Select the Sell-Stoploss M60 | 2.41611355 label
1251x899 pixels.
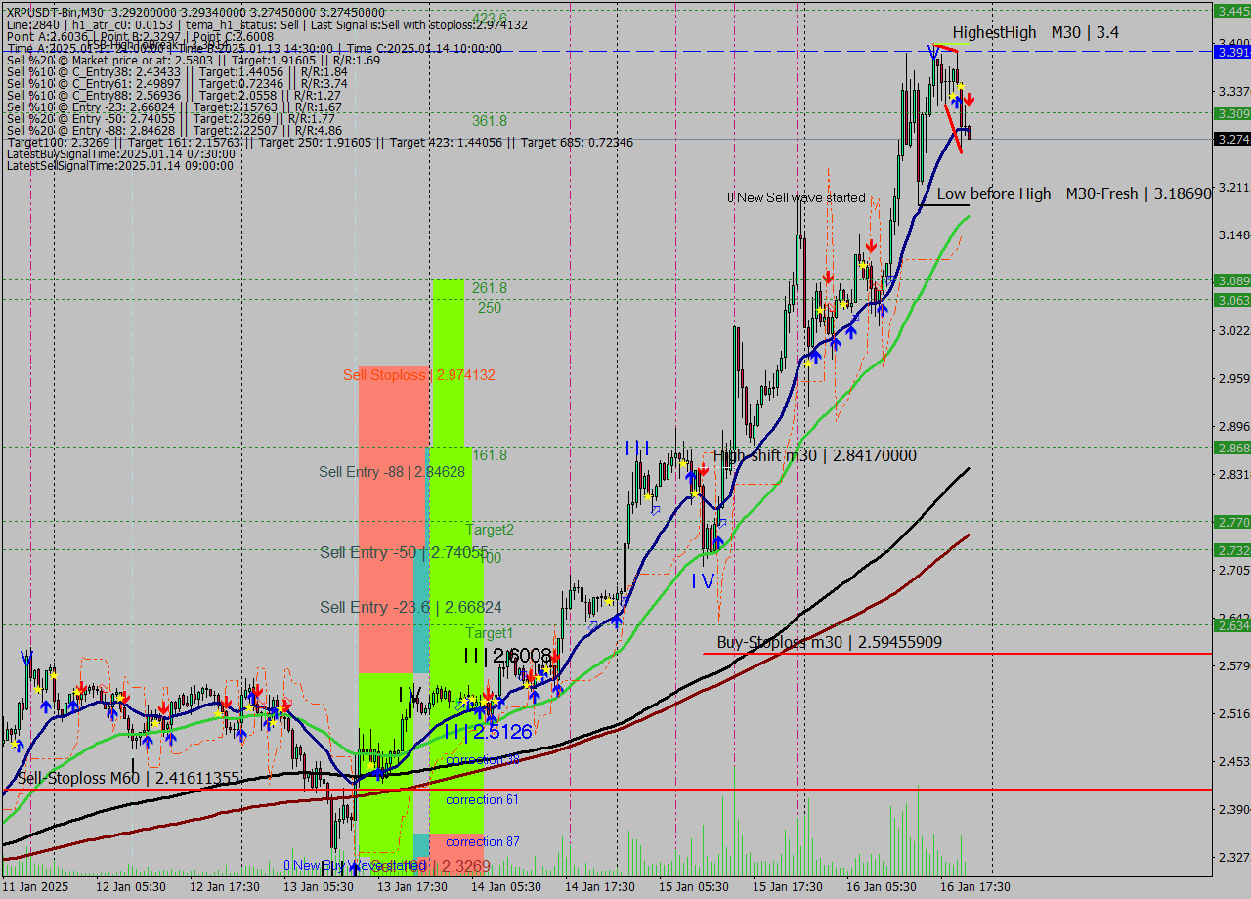click(x=128, y=779)
